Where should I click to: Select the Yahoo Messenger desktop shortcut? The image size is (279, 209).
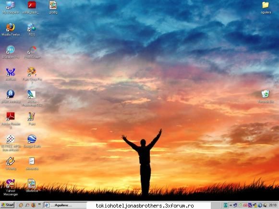tap(11, 187)
